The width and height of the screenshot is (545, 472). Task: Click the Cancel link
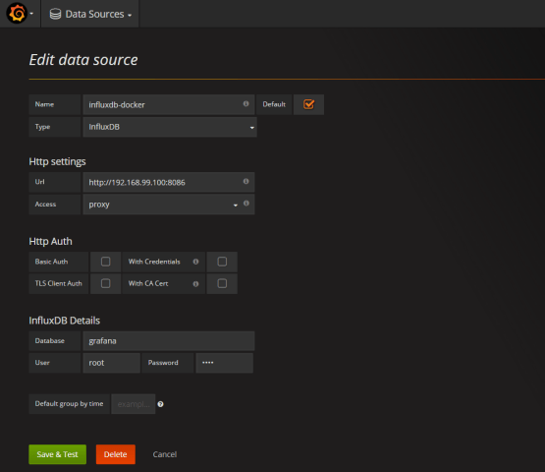[x=165, y=454]
